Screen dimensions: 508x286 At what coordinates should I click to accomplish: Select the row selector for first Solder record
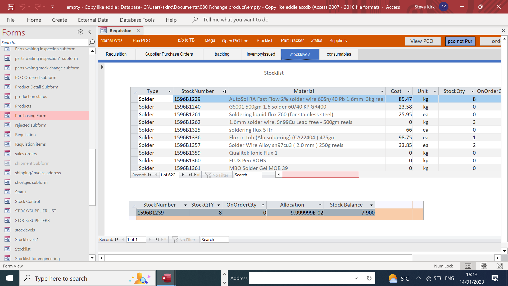(134, 99)
